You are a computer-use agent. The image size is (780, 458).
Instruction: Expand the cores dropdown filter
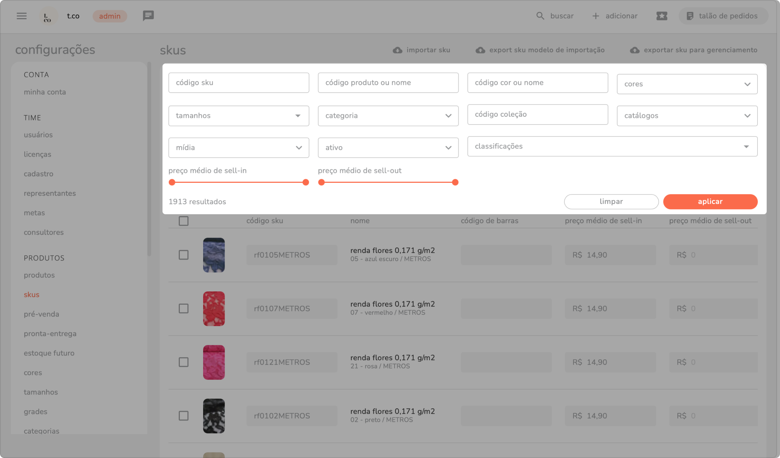pyautogui.click(x=687, y=84)
